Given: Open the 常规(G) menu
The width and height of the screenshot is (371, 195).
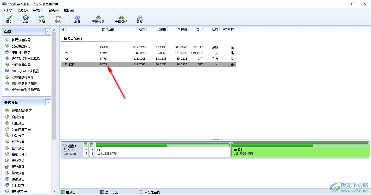Looking at the screenshot, I should coord(7,11).
